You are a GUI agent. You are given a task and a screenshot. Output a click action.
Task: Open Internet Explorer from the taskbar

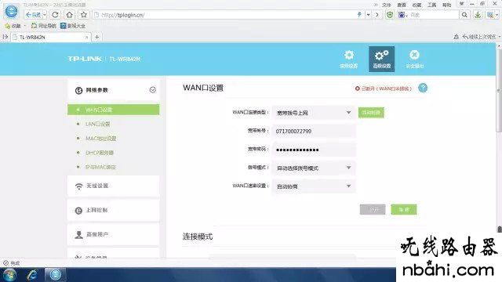[x=32, y=275]
